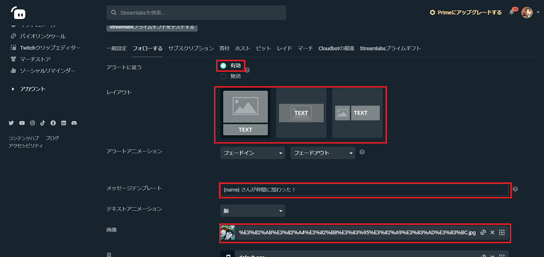Click the Streamlabsプライムギフトをテストする button
The width and height of the screenshot is (544, 257).
coord(152,27)
